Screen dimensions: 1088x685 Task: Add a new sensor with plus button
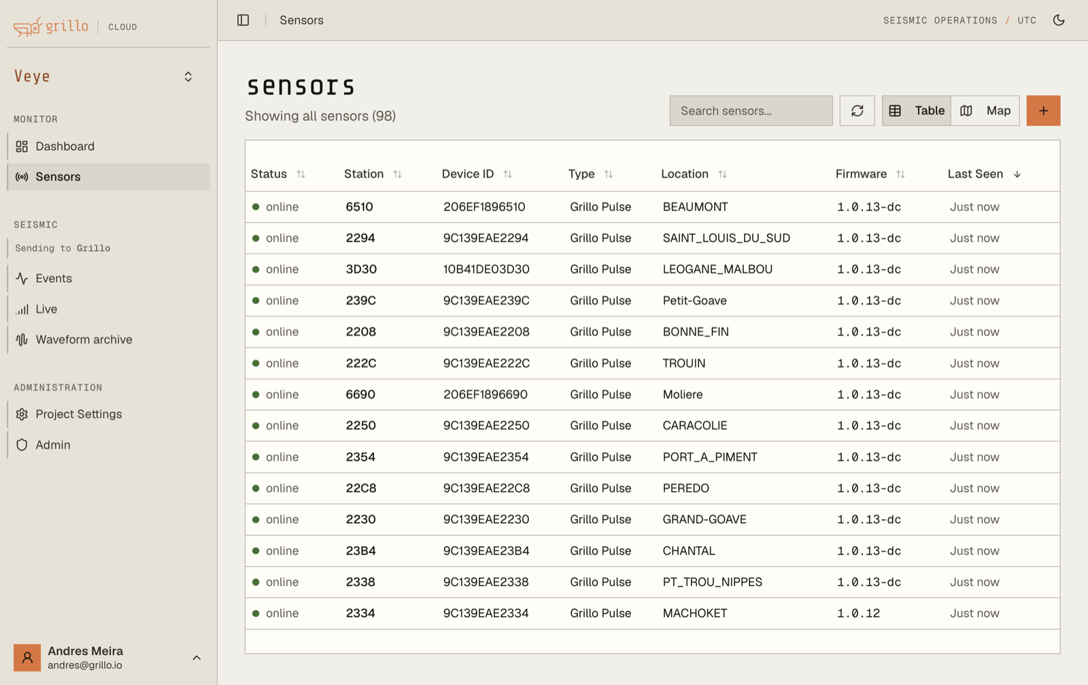(x=1043, y=111)
